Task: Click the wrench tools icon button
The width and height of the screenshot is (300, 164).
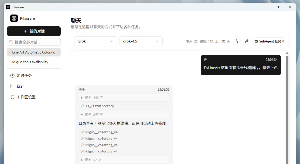Action: [x=247, y=41]
